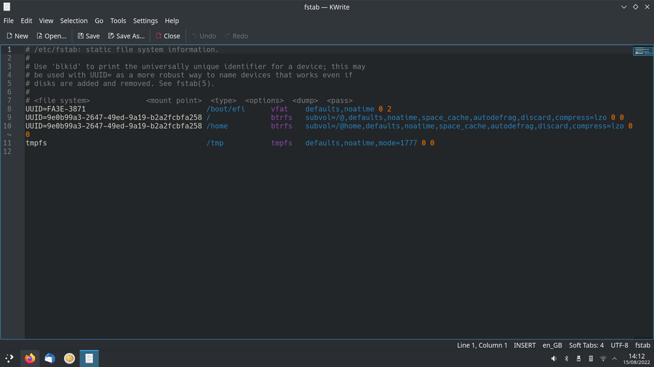Create a new document with New
This screenshot has width=654, height=367.
point(17,36)
